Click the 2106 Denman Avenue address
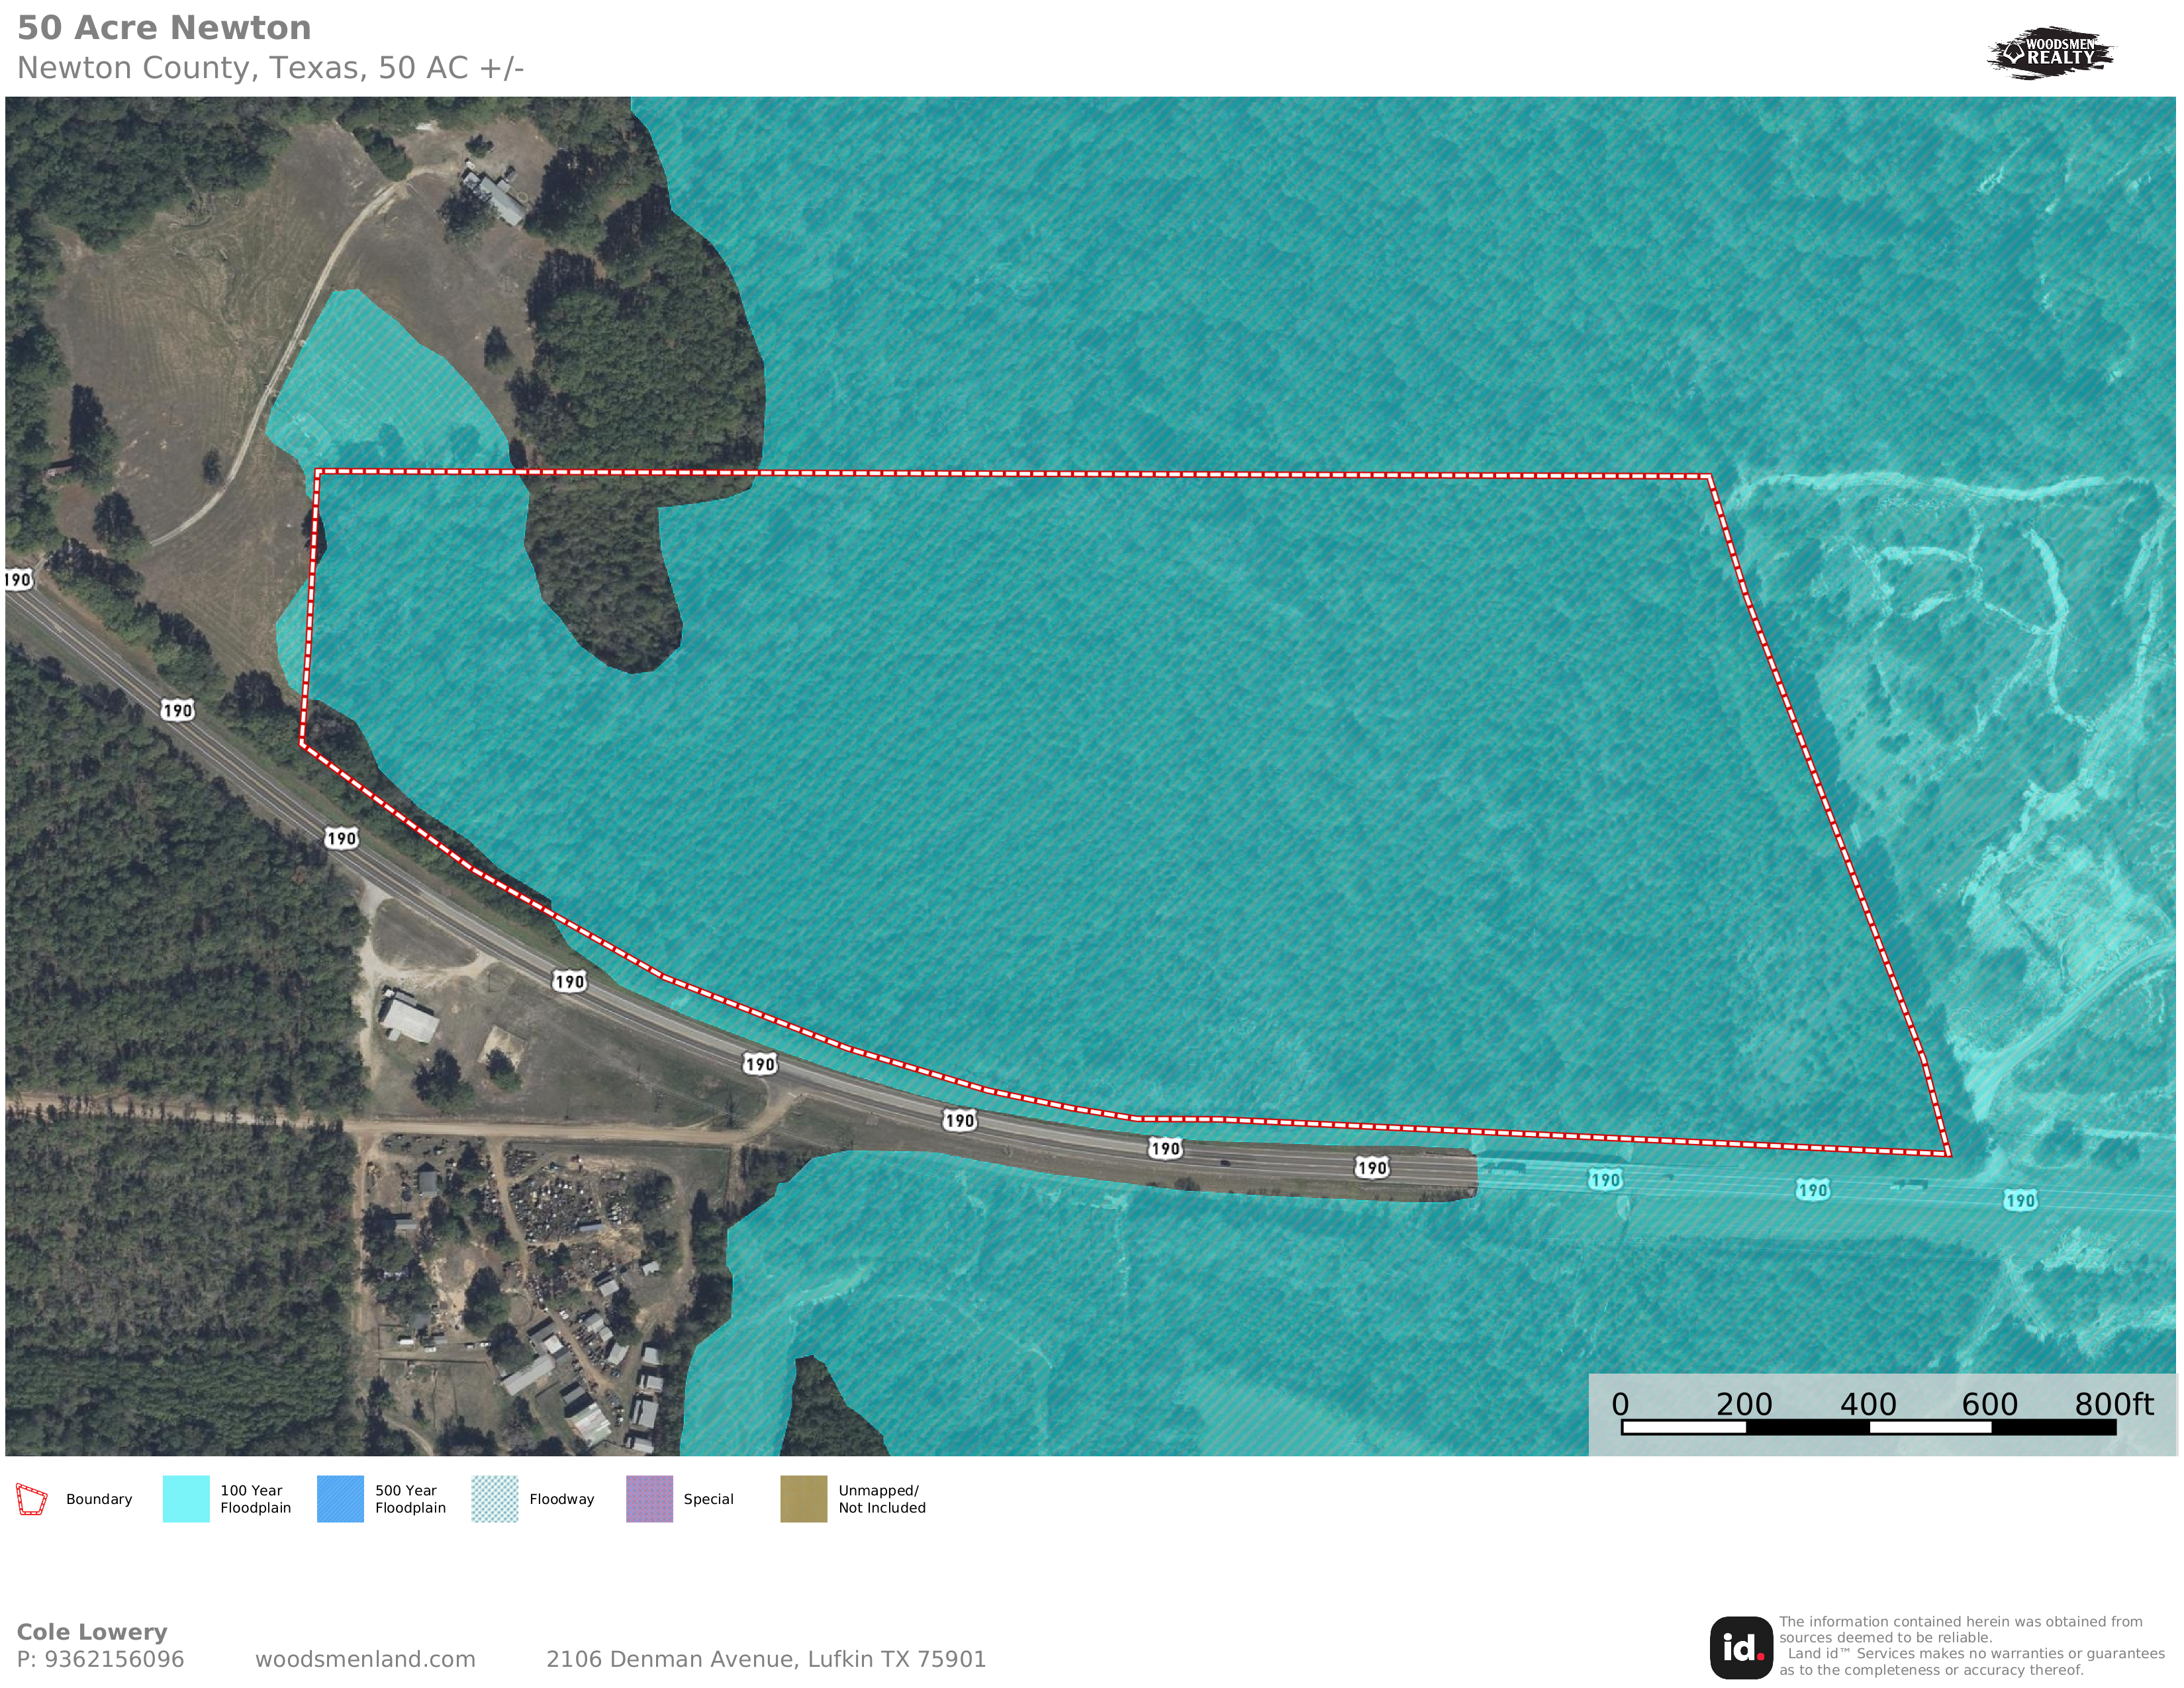Image resolution: width=2184 pixels, height=1688 pixels. point(766,1659)
